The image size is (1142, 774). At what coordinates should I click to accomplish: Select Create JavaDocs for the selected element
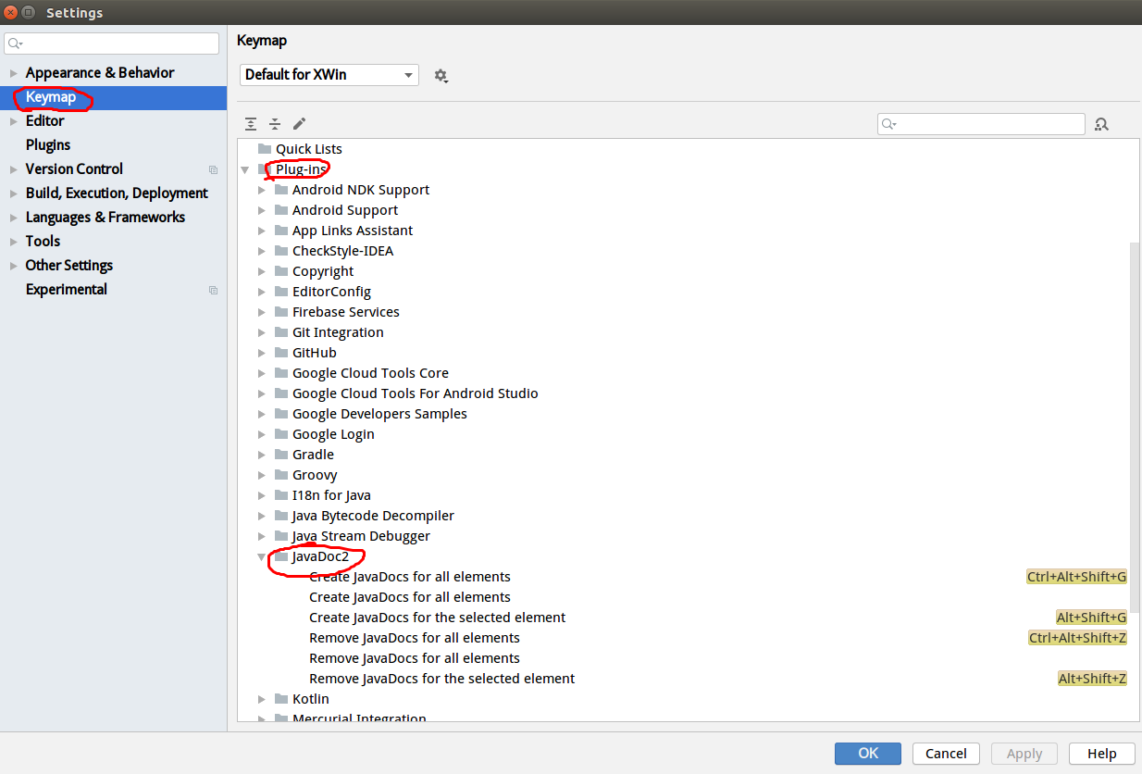click(437, 617)
